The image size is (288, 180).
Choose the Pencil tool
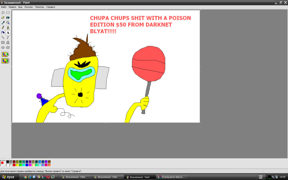[x=3, y=27]
